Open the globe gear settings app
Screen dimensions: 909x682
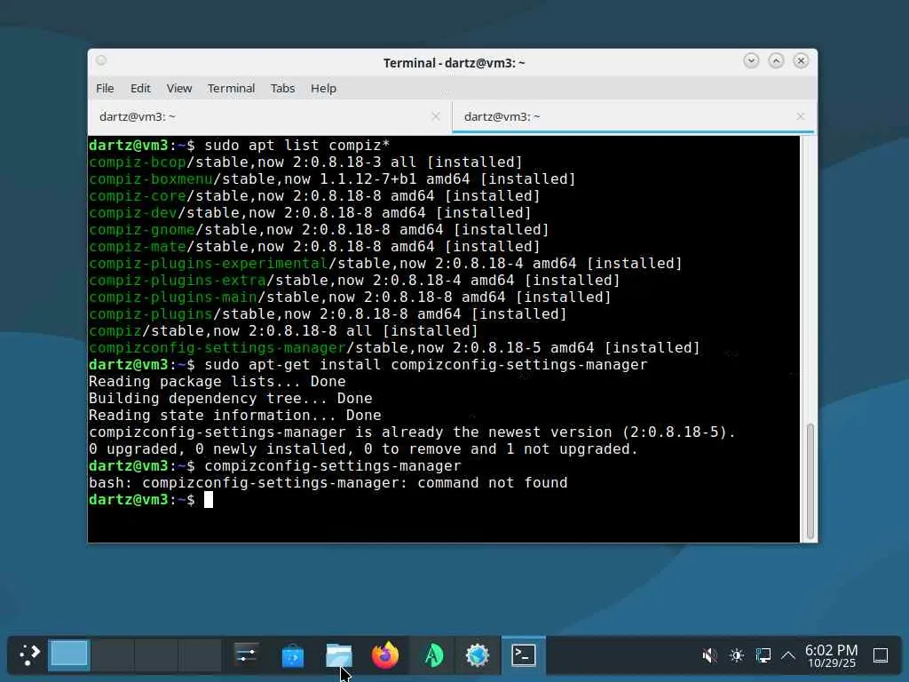[x=478, y=655]
